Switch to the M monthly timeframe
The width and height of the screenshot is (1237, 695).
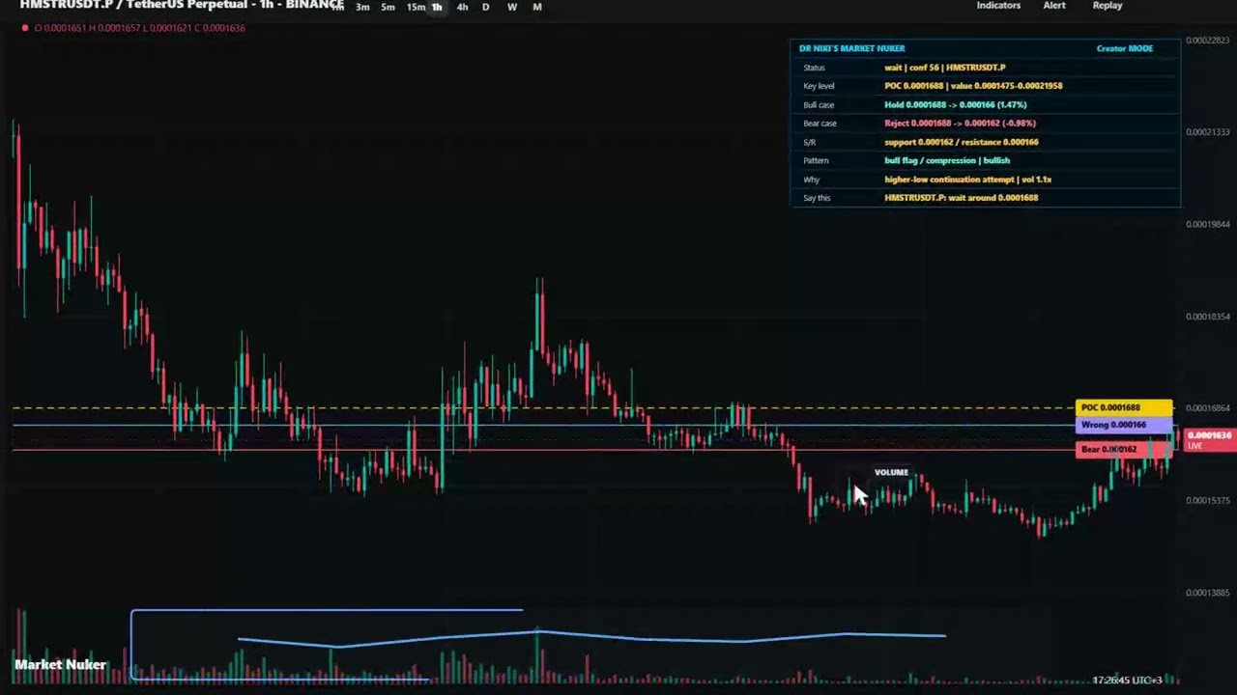click(537, 7)
